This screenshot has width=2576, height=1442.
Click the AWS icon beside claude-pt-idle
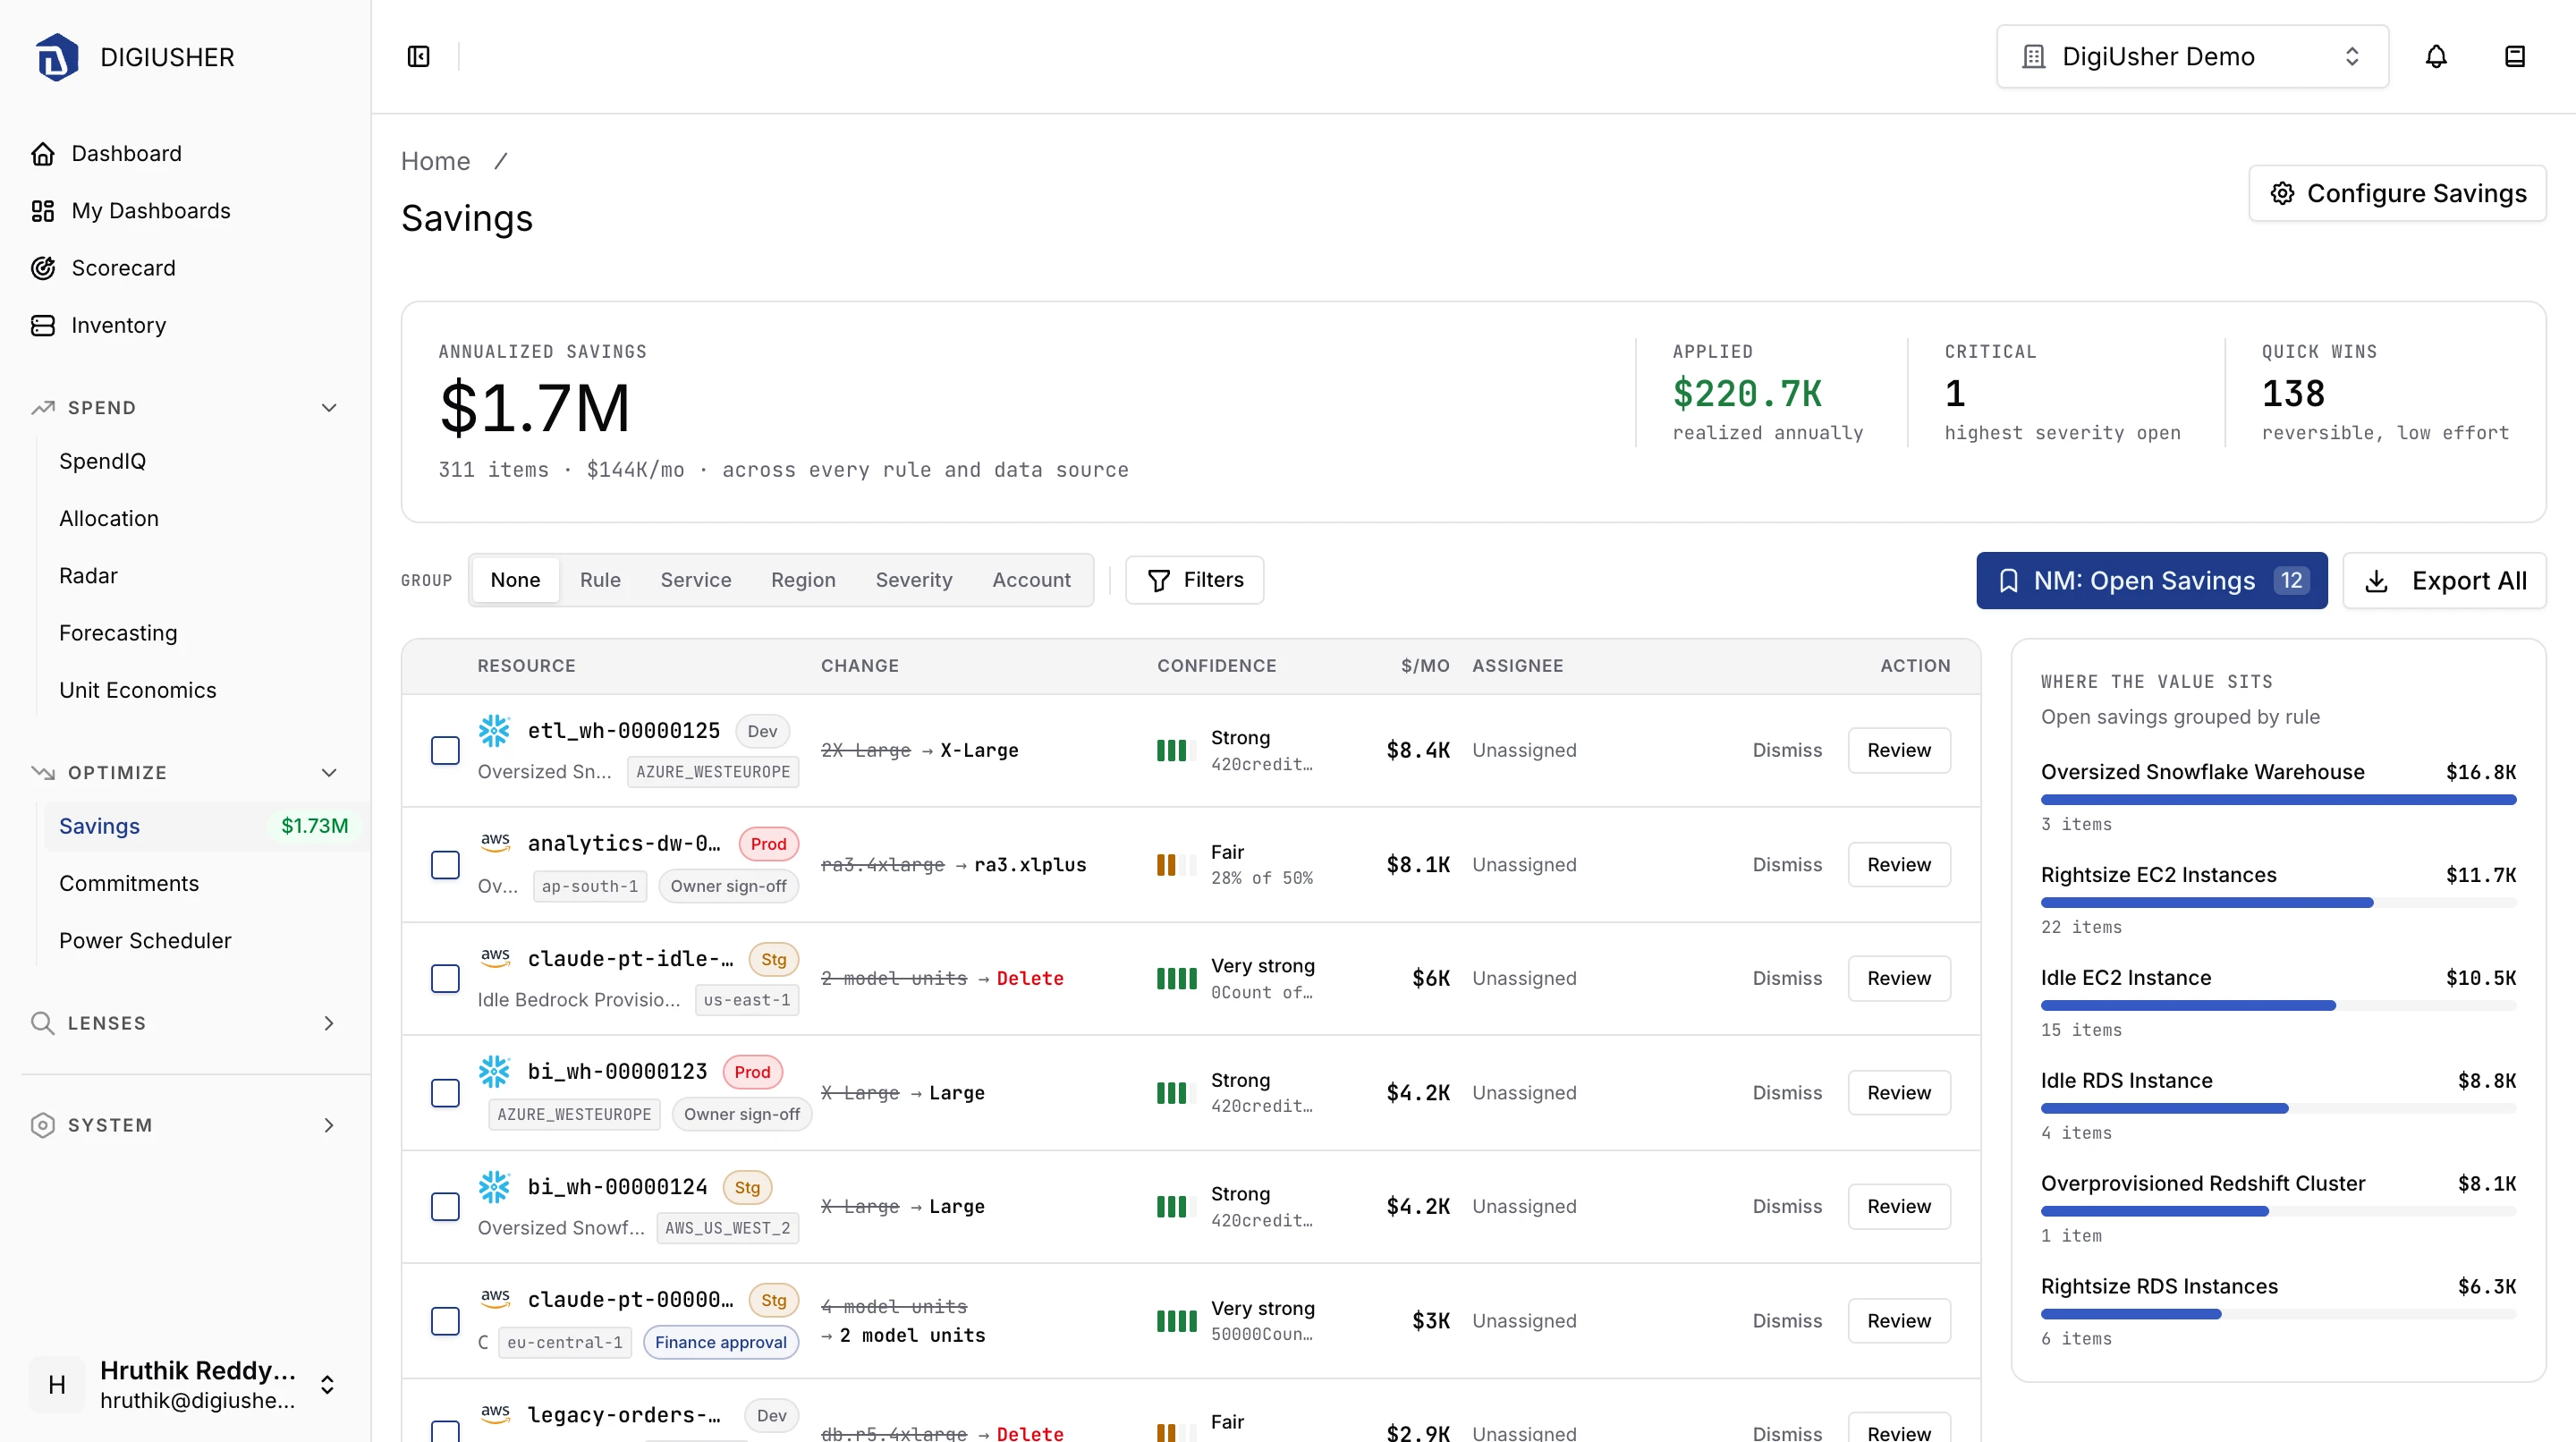pos(495,957)
